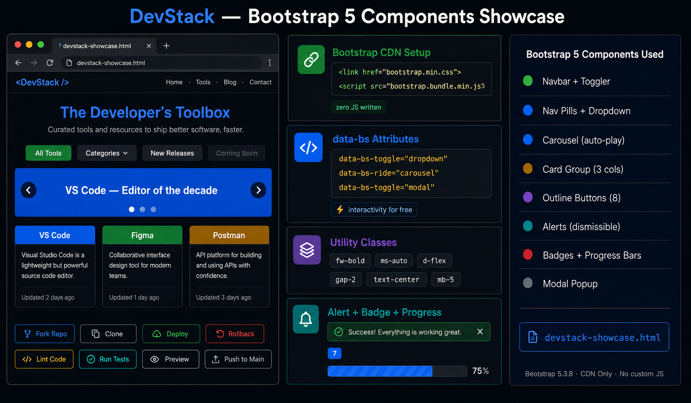Click the blue code-brackets icon
The image size is (691, 403).
pos(308,147)
